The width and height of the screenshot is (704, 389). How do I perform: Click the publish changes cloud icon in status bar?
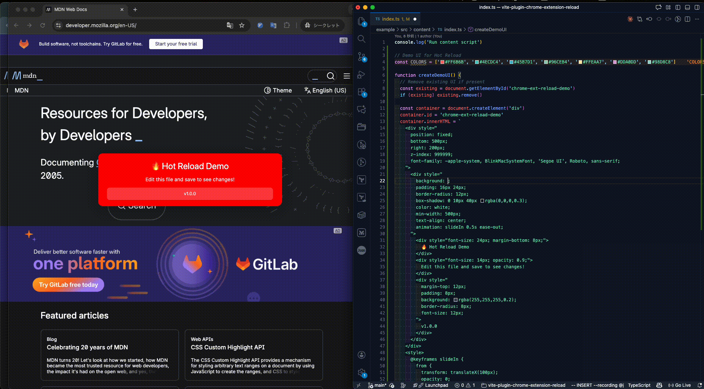[x=392, y=385]
